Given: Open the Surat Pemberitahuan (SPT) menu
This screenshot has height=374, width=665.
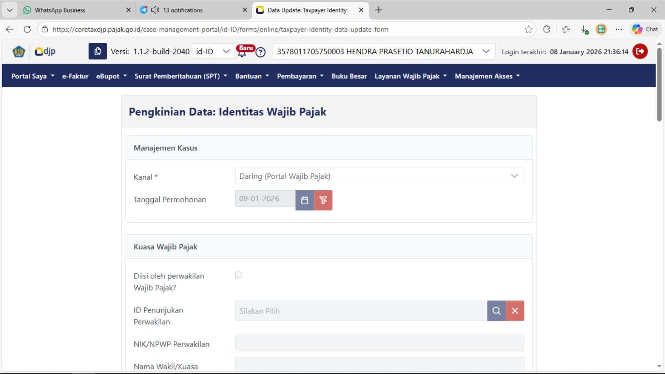Looking at the screenshot, I should point(180,76).
